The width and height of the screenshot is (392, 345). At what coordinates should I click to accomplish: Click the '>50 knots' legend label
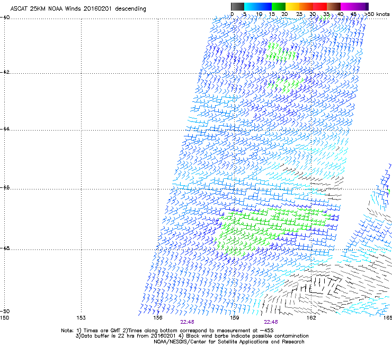coord(377,14)
